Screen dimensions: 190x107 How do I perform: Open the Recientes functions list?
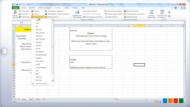(x=24, y=14)
